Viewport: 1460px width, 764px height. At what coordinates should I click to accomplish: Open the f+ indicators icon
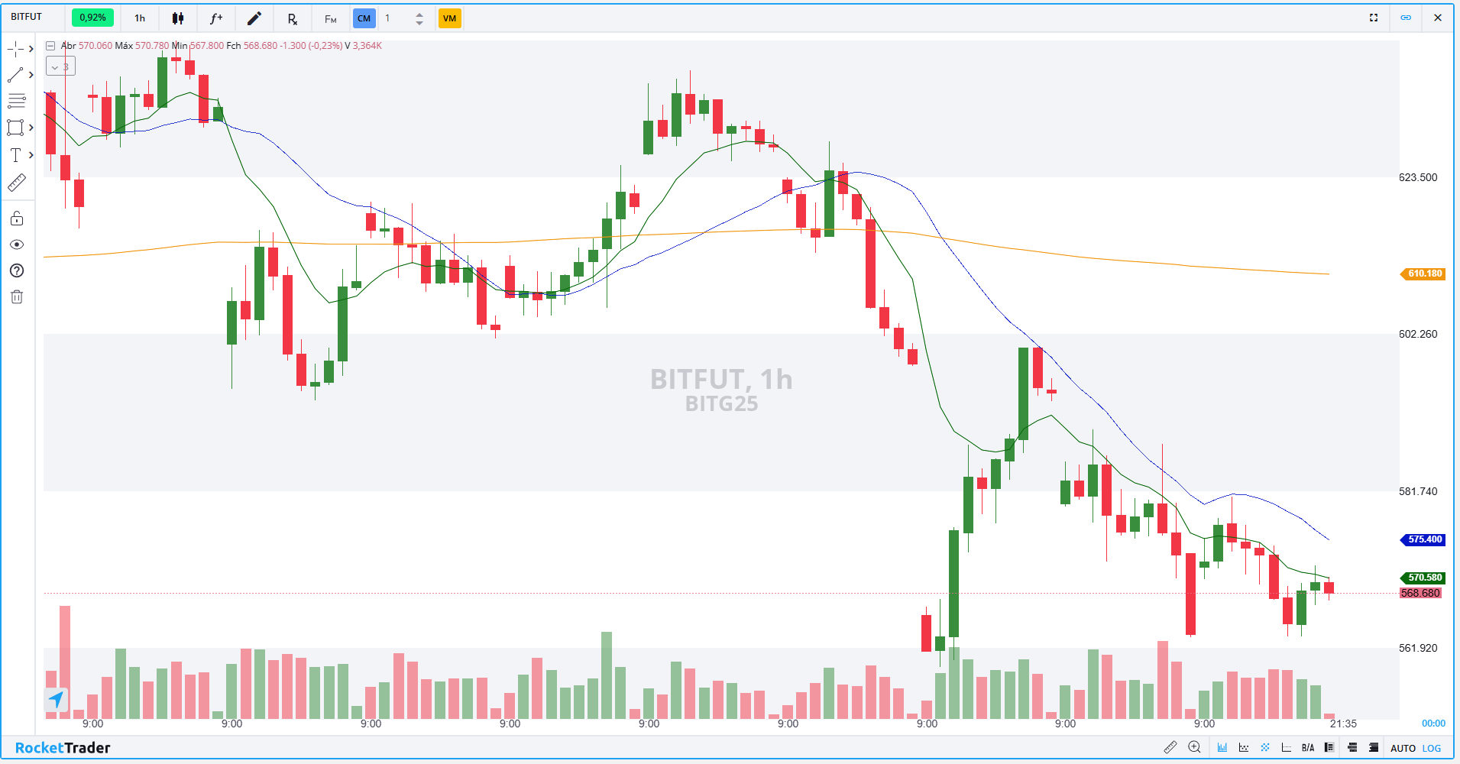pos(215,18)
